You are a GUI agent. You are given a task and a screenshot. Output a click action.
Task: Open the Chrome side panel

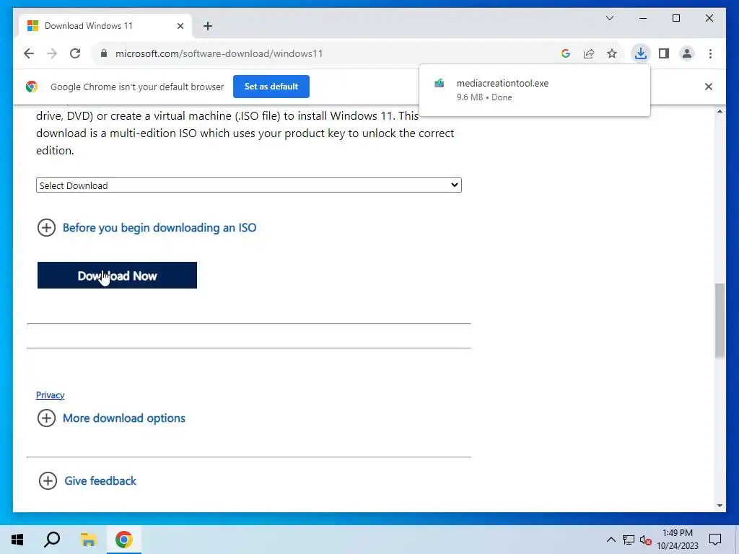pyautogui.click(x=664, y=53)
